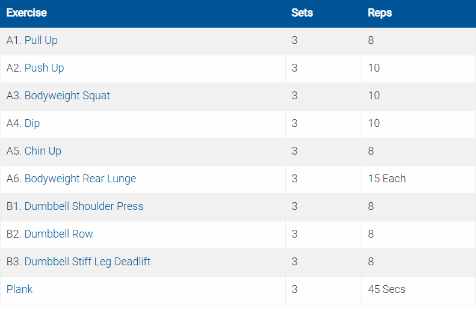
Task: Open the Bodyweight Squat link
Action: [x=67, y=96]
